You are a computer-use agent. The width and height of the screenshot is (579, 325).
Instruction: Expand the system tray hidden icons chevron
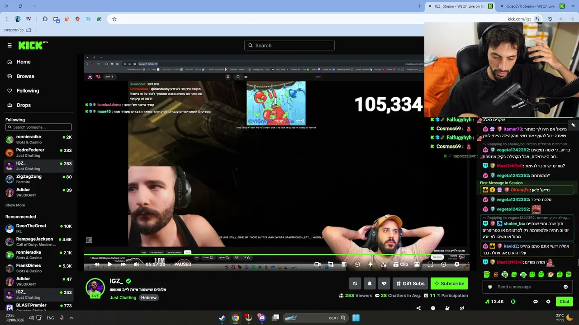pyautogui.click(x=71, y=318)
